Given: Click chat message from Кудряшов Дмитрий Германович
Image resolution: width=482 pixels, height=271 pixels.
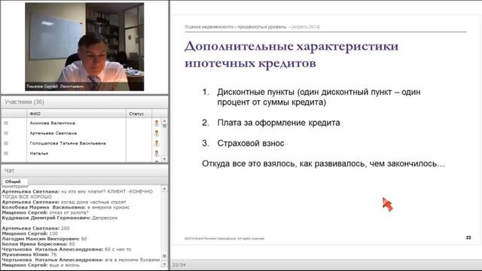Looking at the screenshot, I should pos(59,218).
